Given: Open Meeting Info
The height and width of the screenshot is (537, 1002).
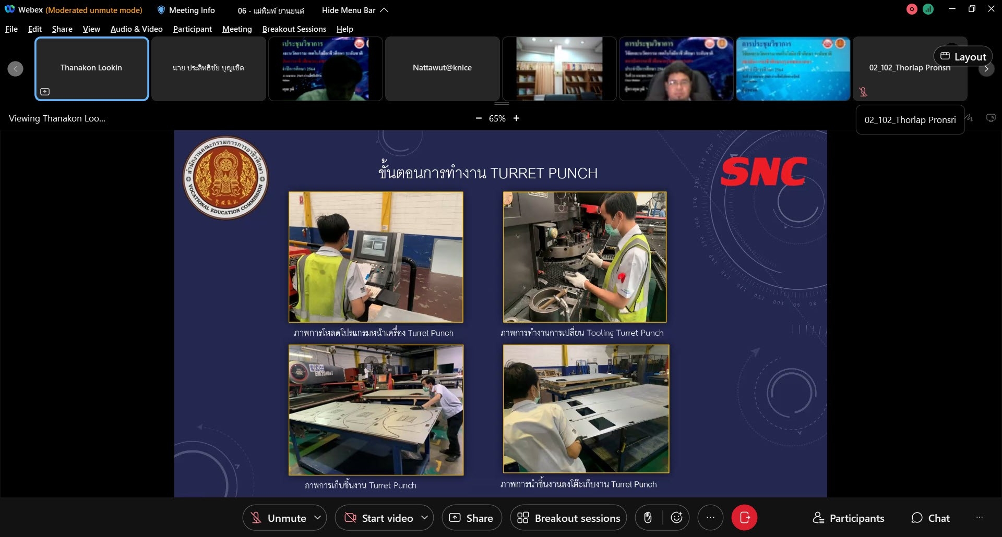Looking at the screenshot, I should [186, 10].
